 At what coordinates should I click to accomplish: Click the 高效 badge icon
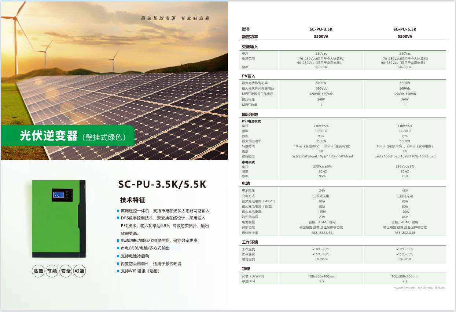click(x=38, y=272)
